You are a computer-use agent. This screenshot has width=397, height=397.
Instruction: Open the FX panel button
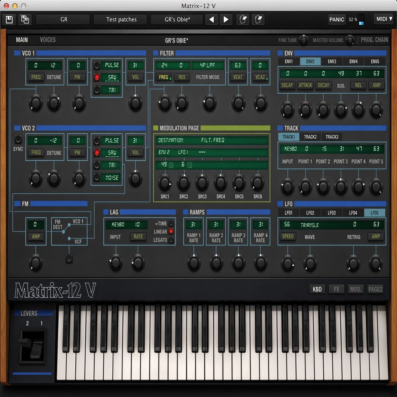coord(336,289)
